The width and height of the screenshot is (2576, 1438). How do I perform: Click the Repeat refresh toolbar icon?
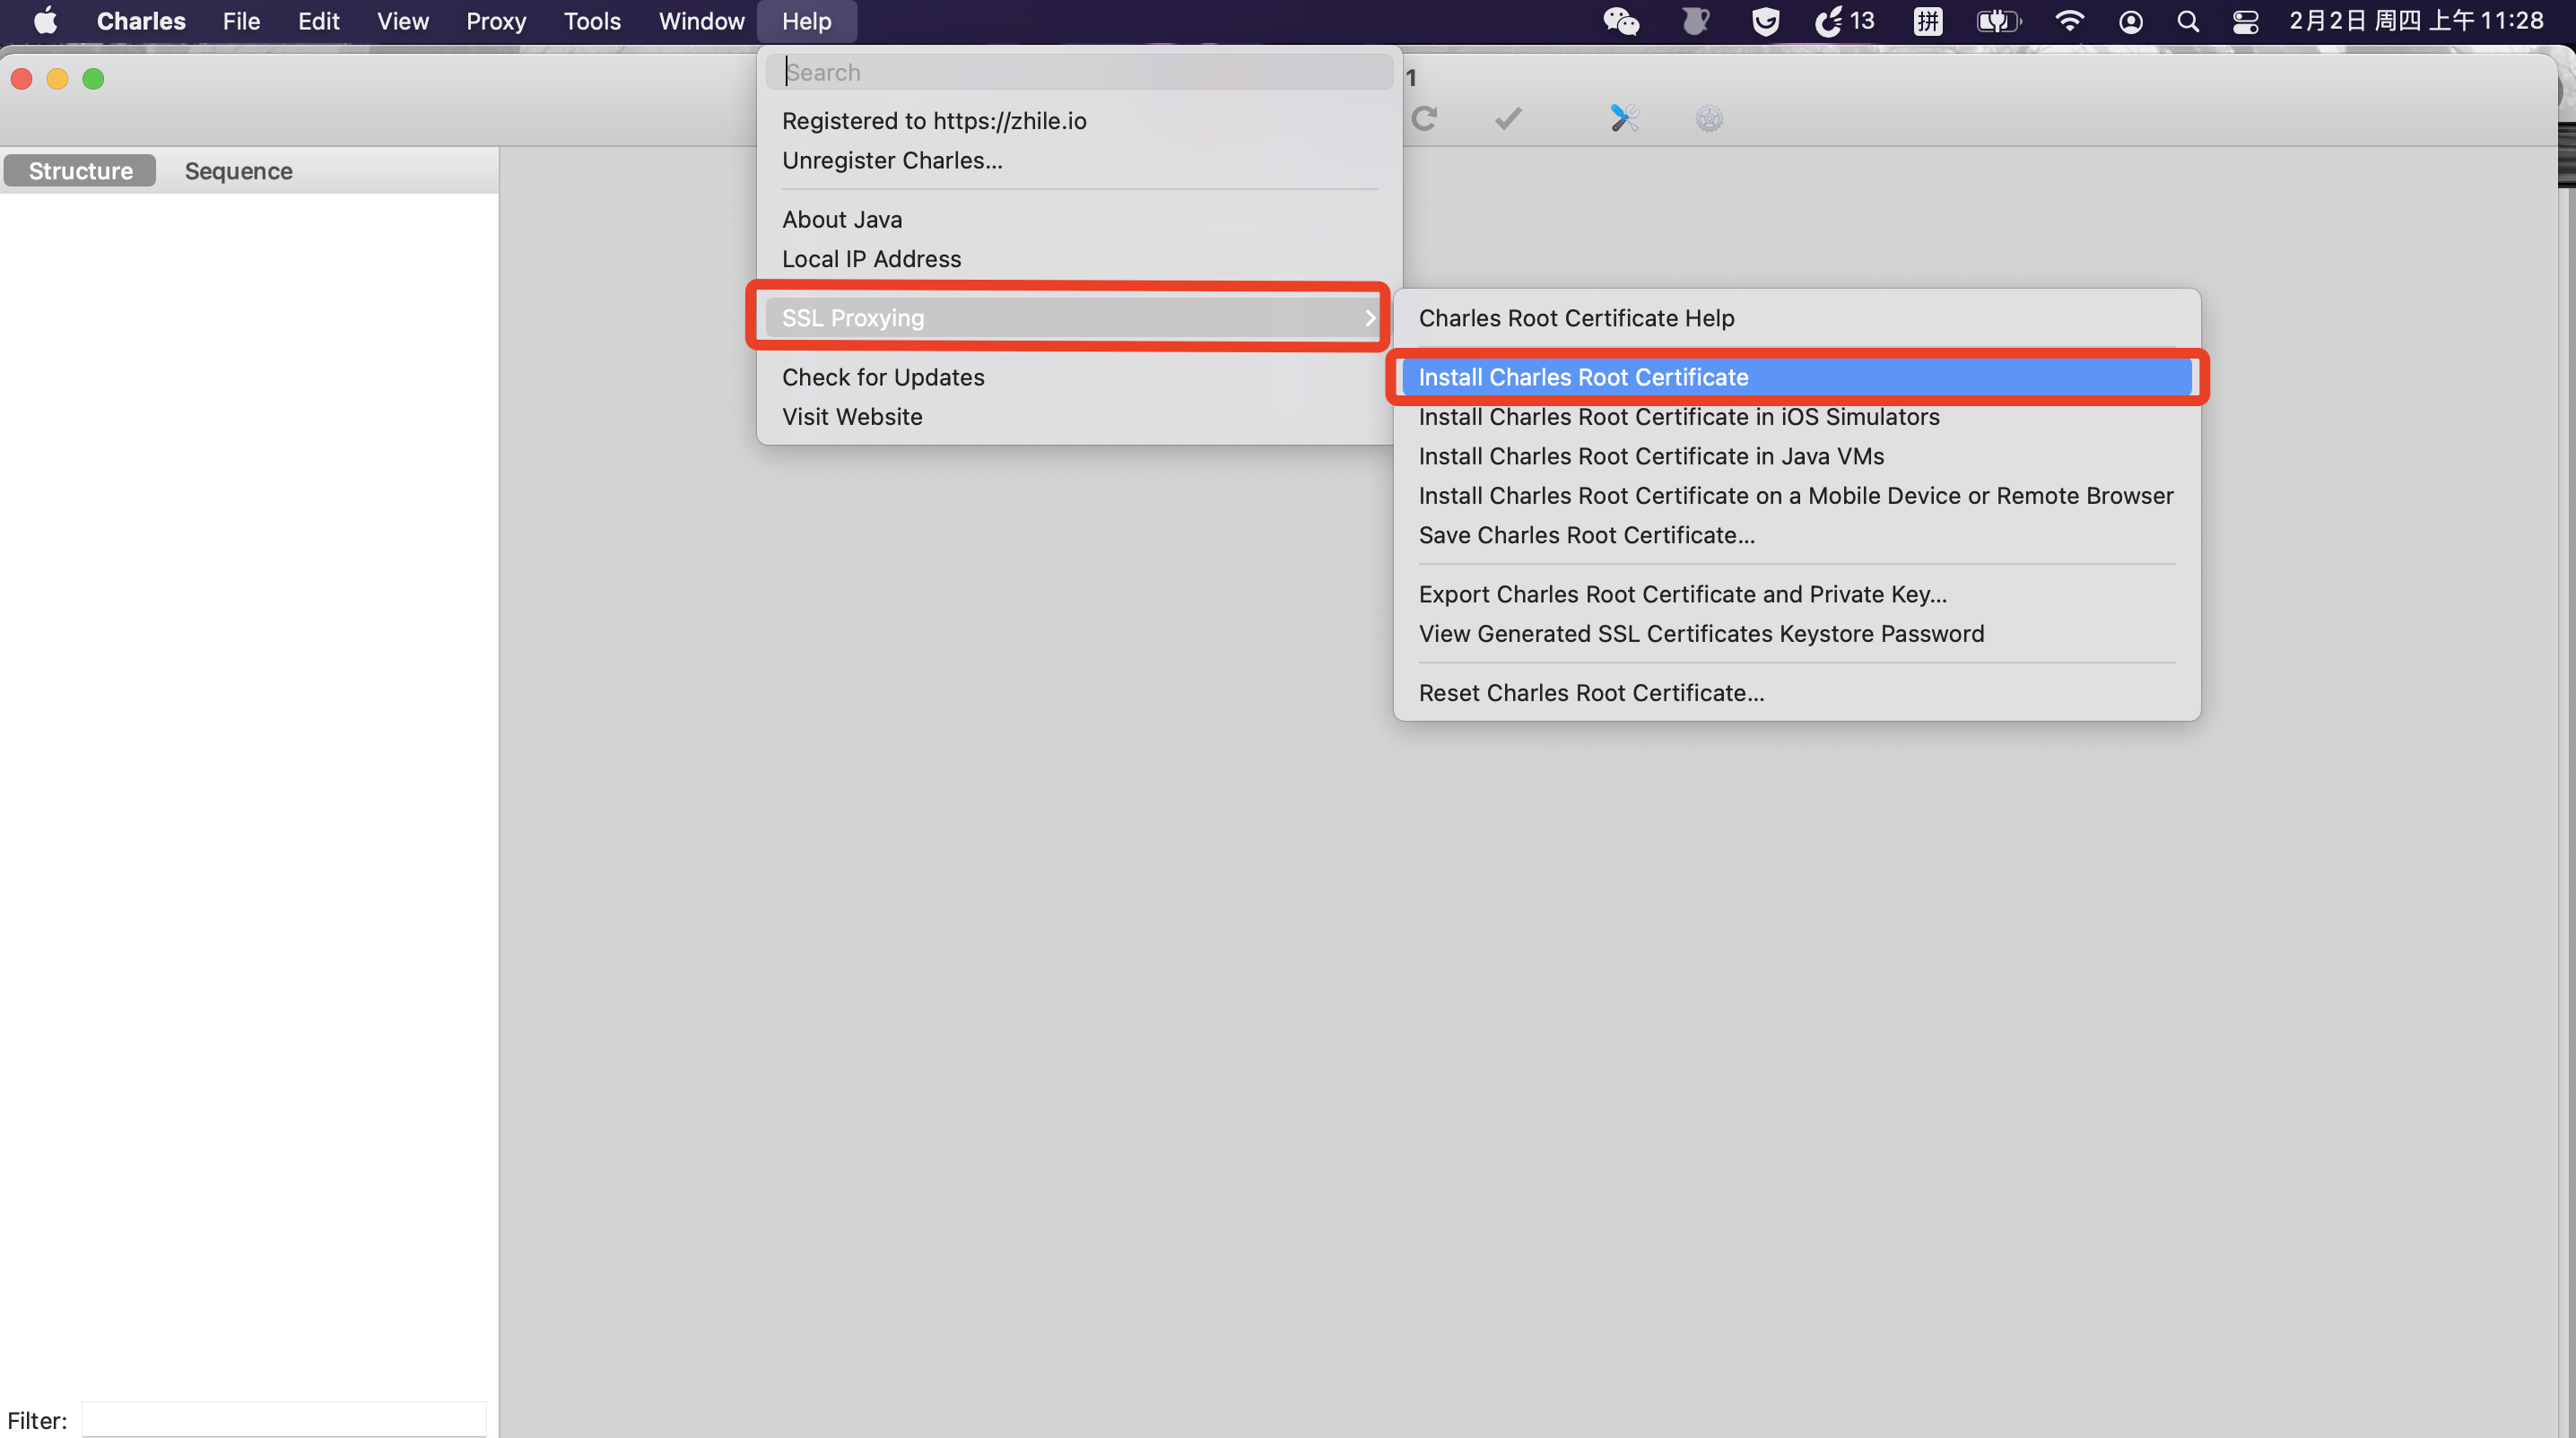pos(1424,119)
